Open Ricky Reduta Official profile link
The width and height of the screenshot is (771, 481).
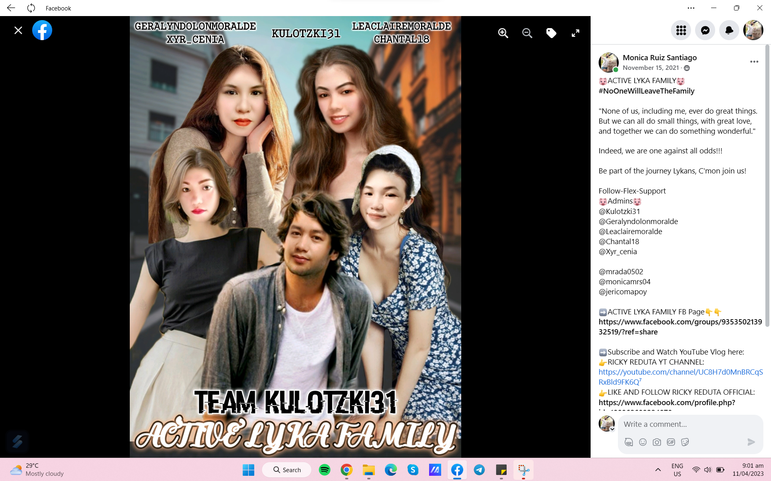click(x=667, y=402)
